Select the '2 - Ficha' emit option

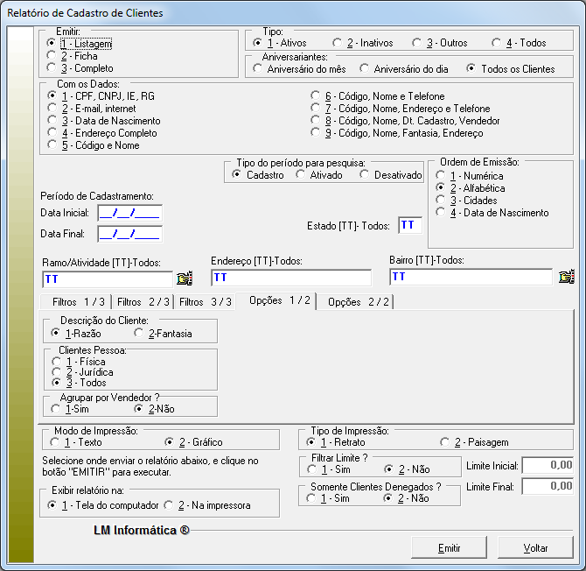tap(52, 55)
